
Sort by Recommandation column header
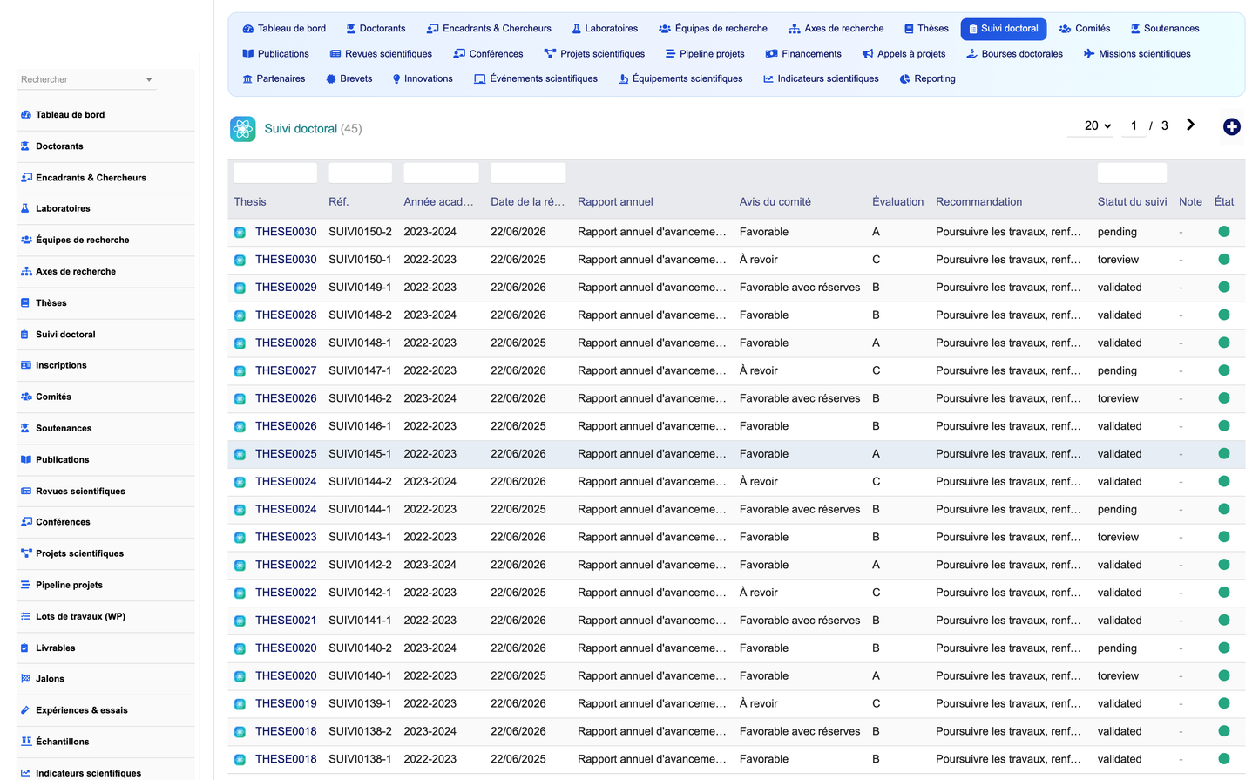[x=978, y=202]
